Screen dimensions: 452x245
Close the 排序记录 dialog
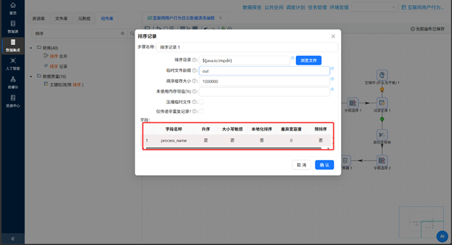coord(333,37)
